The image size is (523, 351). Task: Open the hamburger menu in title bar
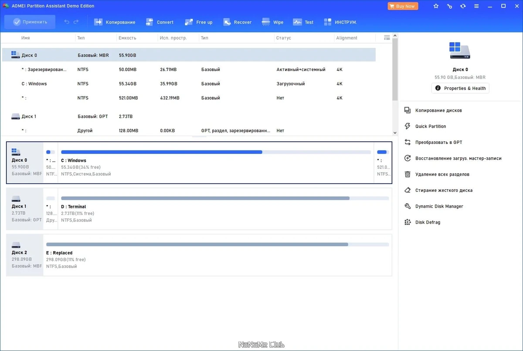click(476, 6)
